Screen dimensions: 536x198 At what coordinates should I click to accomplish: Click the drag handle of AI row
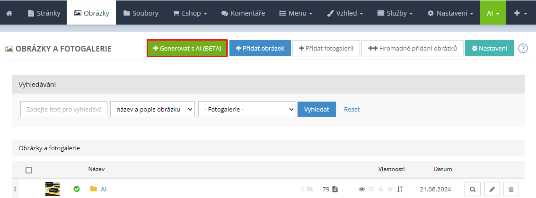[15, 189]
